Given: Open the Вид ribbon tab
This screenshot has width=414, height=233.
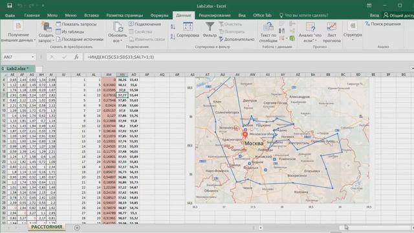Looking at the screenshot, I should point(242,16).
